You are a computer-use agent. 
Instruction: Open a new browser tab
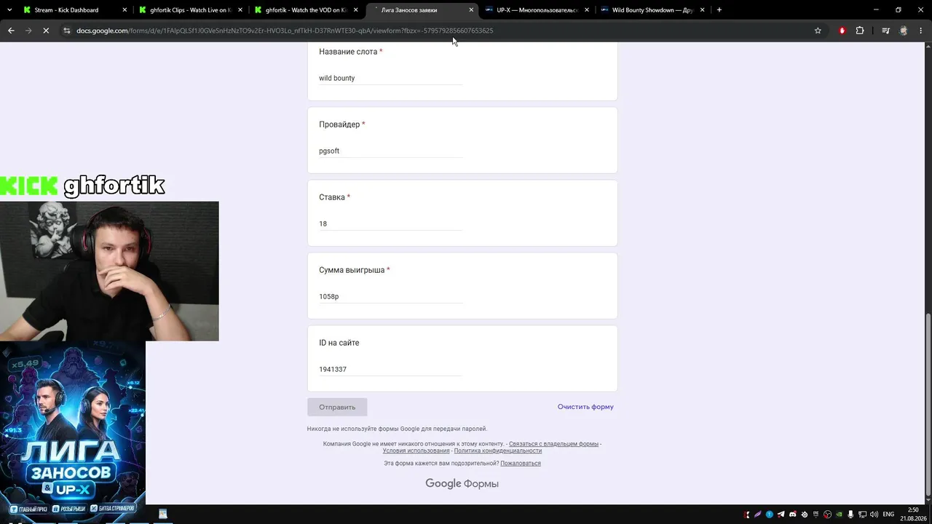719,10
